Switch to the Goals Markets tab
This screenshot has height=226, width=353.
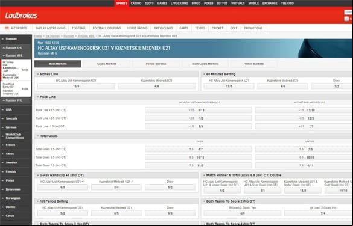(x=107, y=64)
